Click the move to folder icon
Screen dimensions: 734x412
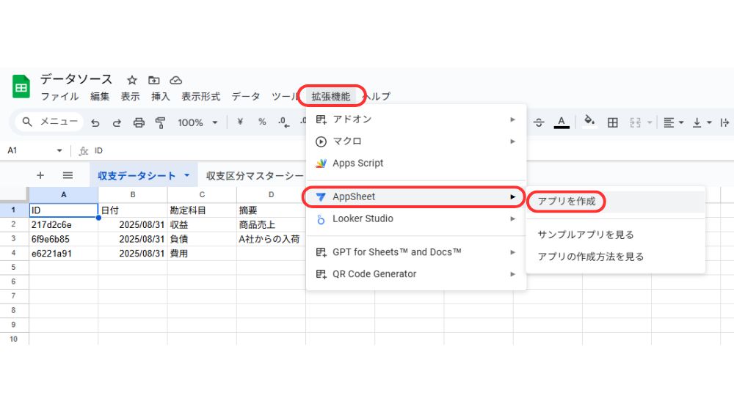[153, 80]
